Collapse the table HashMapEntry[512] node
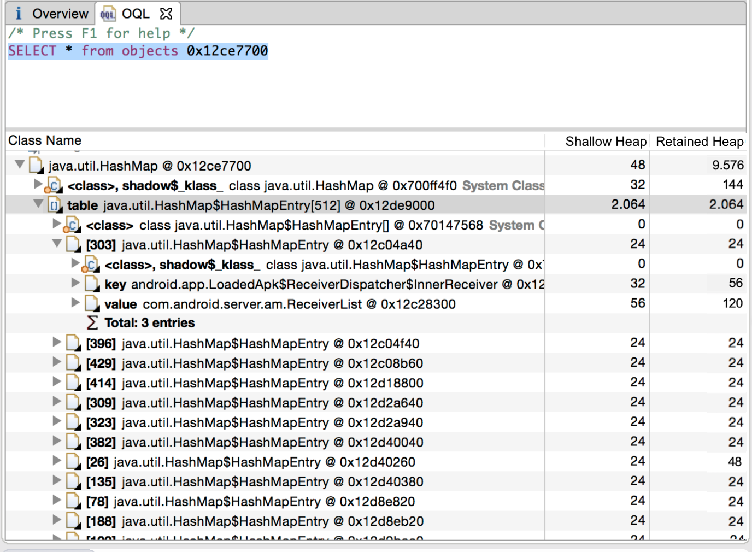Image resolution: width=752 pixels, height=552 pixels. (38, 204)
